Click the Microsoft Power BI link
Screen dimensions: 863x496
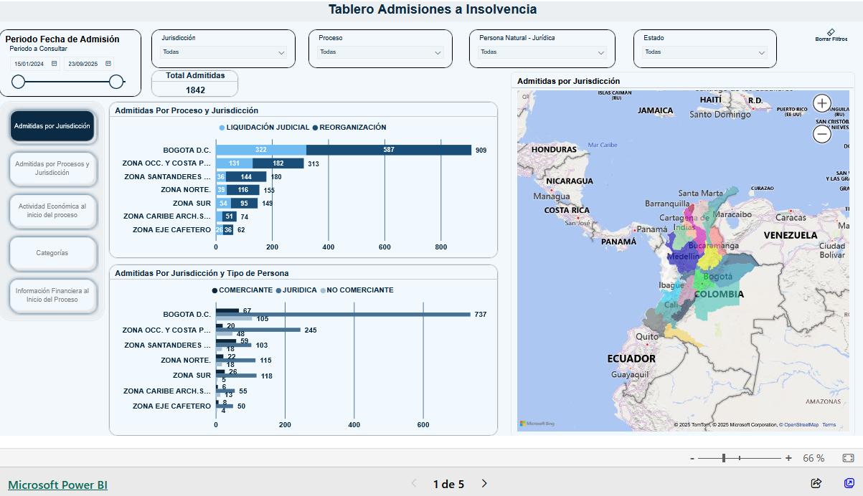57,485
